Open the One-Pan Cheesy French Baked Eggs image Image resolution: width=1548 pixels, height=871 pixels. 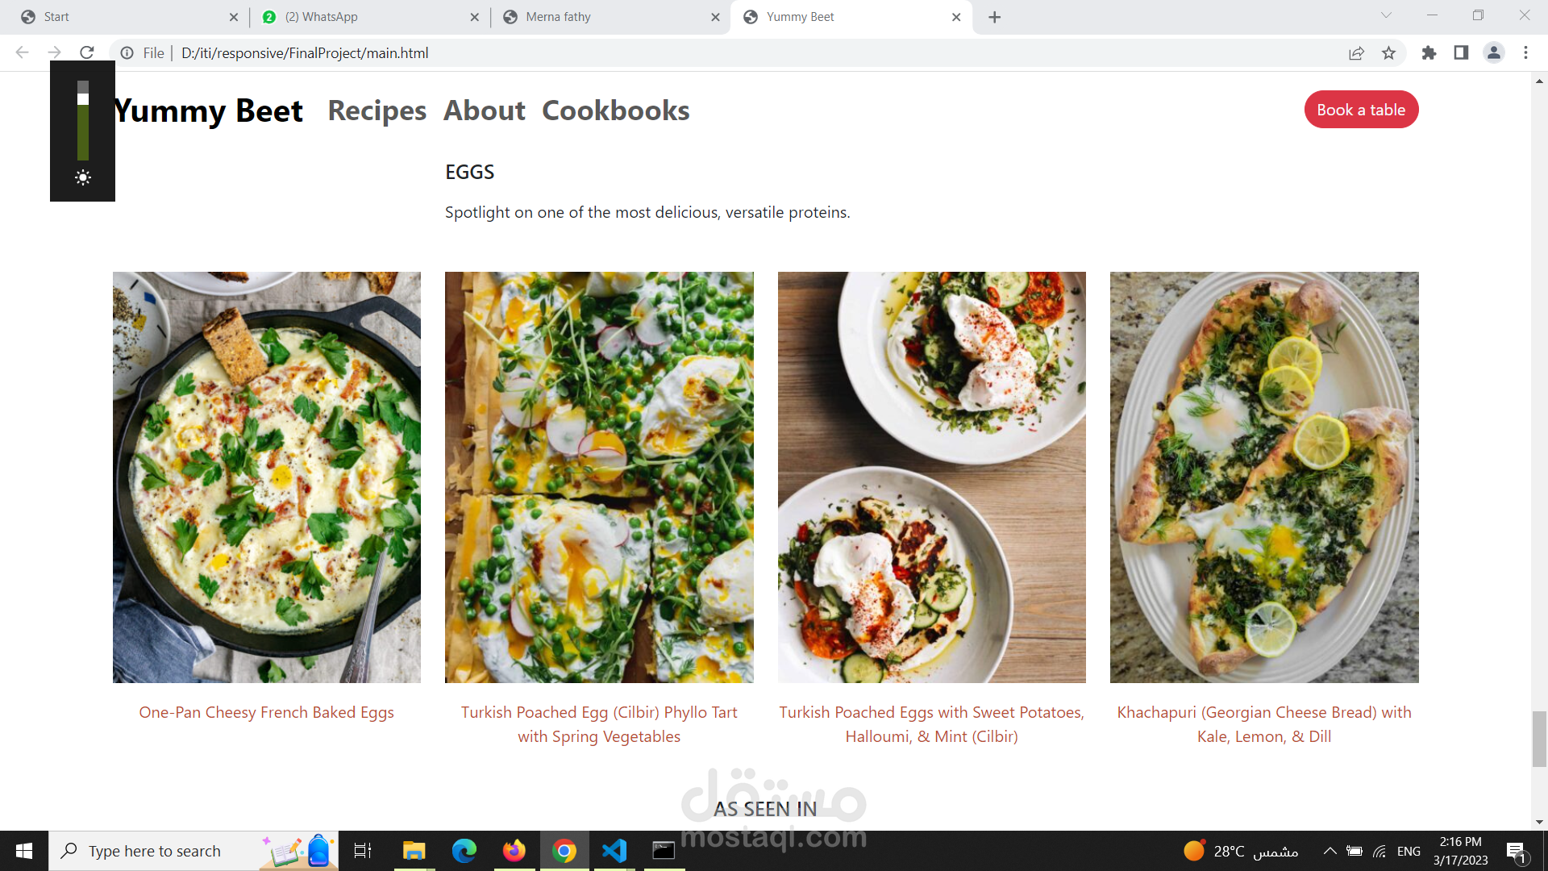pyautogui.click(x=267, y=477)
